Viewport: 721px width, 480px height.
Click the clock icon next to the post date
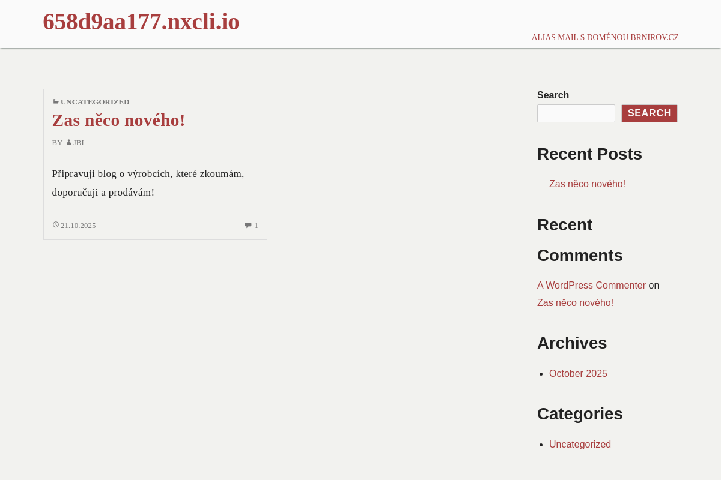[x=56, y=225]
